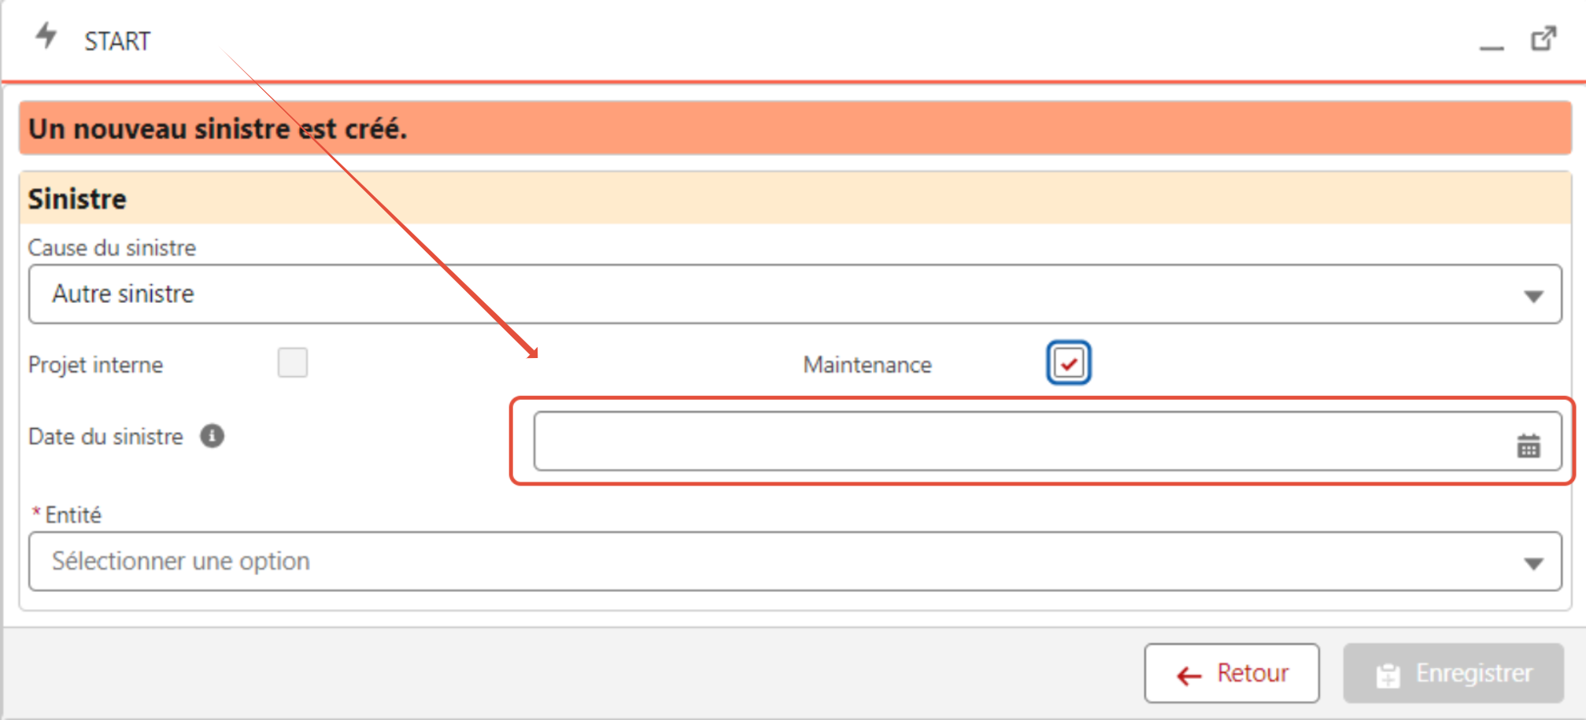This screenshot has height=720, width=1586.
Task: Focus the Date du sinistre input field
Action: 1048,441
